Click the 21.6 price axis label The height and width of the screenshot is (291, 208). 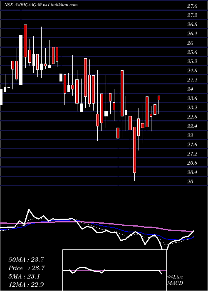click(192, 145)
